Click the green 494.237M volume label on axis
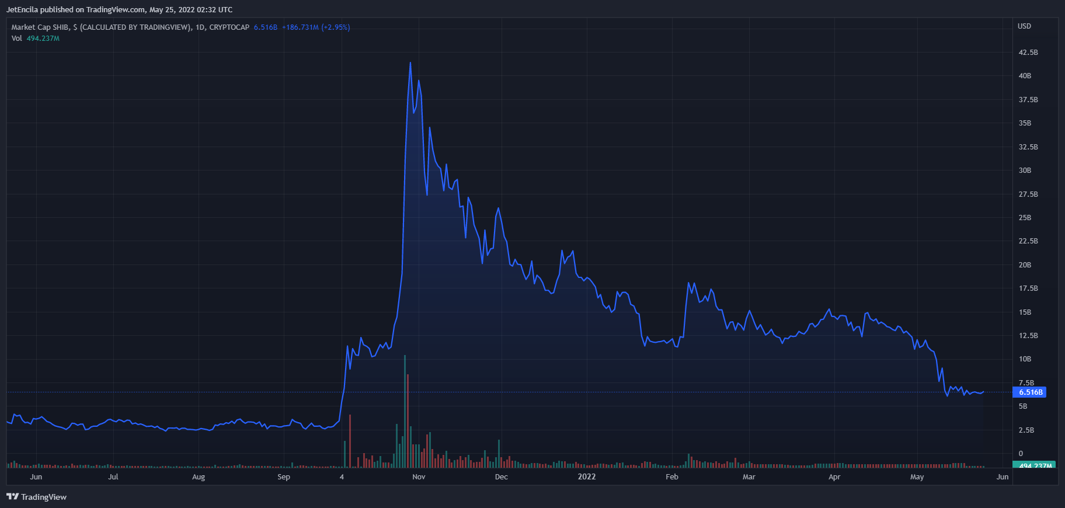This screenshot has height=508, width=1065. click(x=1033, y=465)
